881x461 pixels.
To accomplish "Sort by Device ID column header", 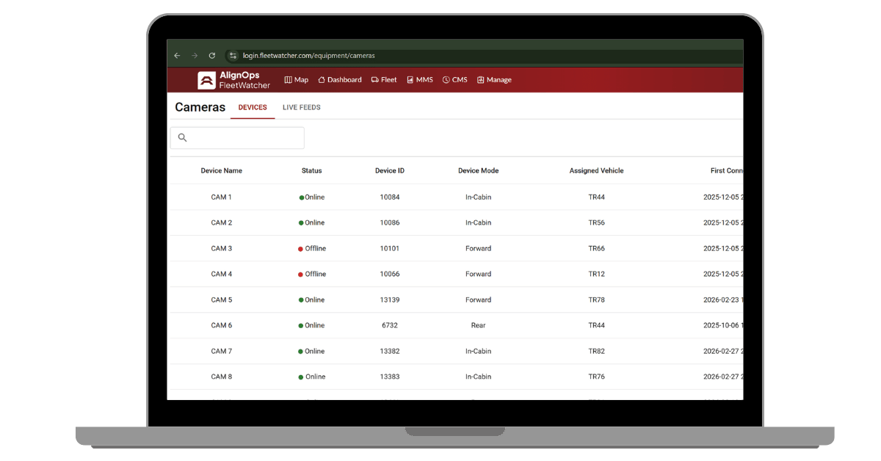I will tap(390, 171).
